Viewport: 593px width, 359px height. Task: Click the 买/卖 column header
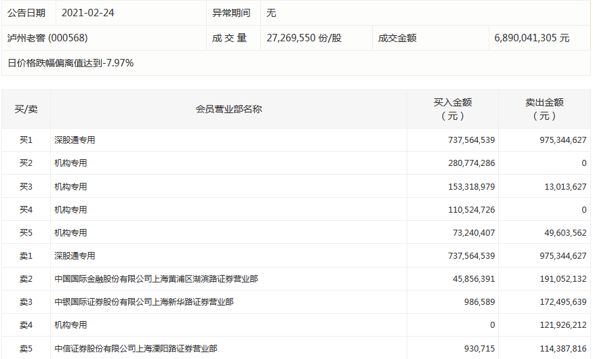26,109
